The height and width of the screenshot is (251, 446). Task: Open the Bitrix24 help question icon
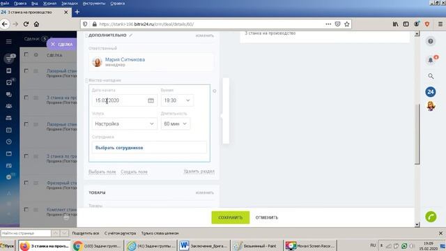pyautogui.click(x=431, y=42)
